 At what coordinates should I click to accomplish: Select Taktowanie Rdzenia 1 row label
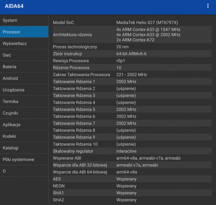point(74,82)
